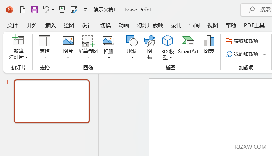The image size is (272, 156).
Task: Select the 插入 ribbon tab
Action: pos(51,25)
